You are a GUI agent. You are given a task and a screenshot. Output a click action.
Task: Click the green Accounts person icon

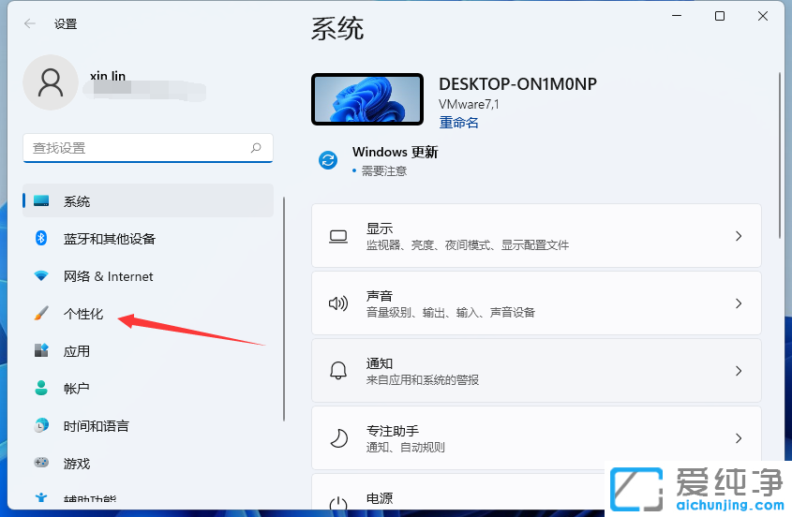click(41, 388)
